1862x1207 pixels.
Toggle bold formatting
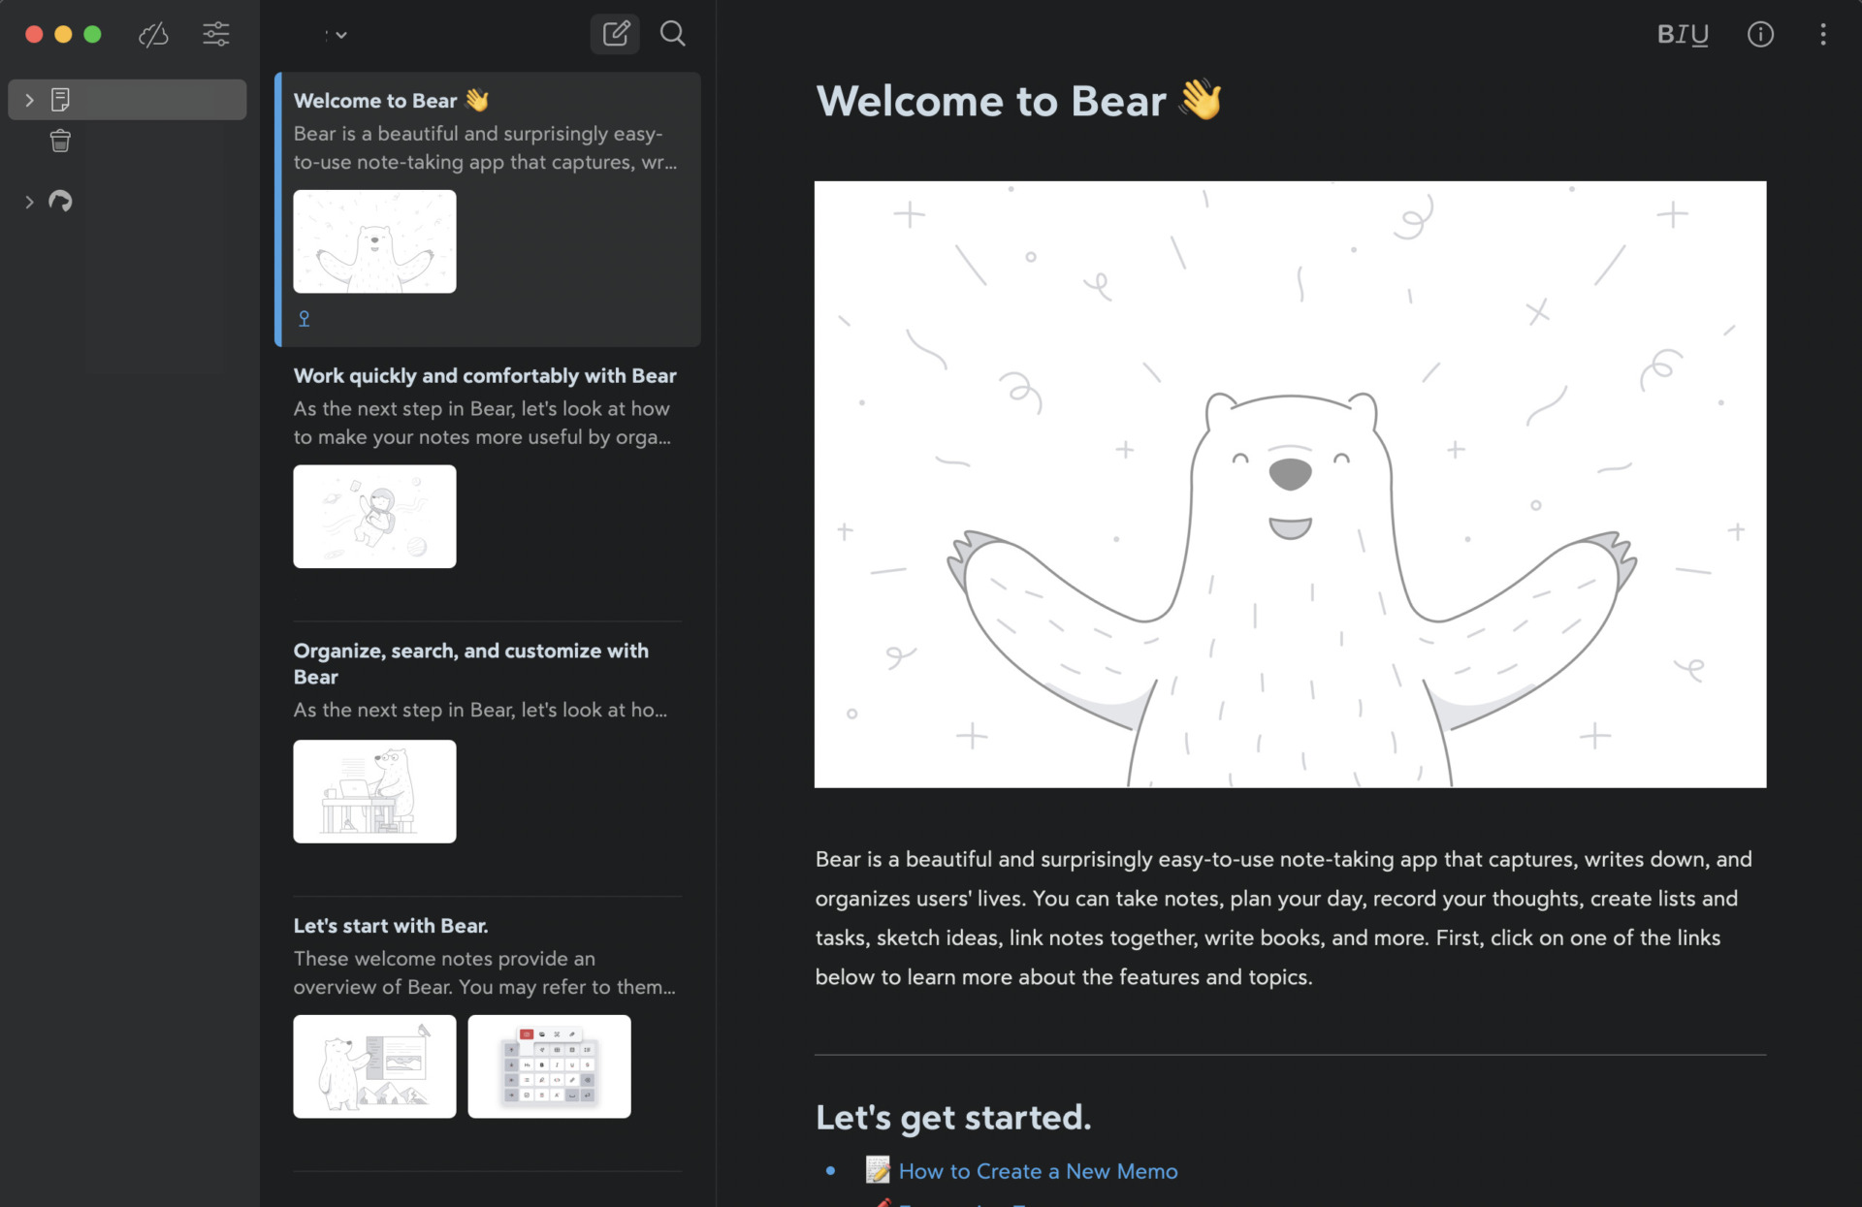1665,34
